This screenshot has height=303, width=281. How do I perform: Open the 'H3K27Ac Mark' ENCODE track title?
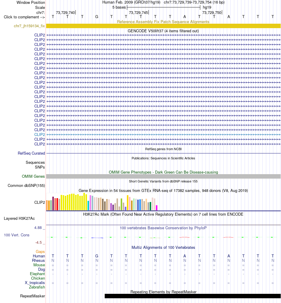click(163, 214)
